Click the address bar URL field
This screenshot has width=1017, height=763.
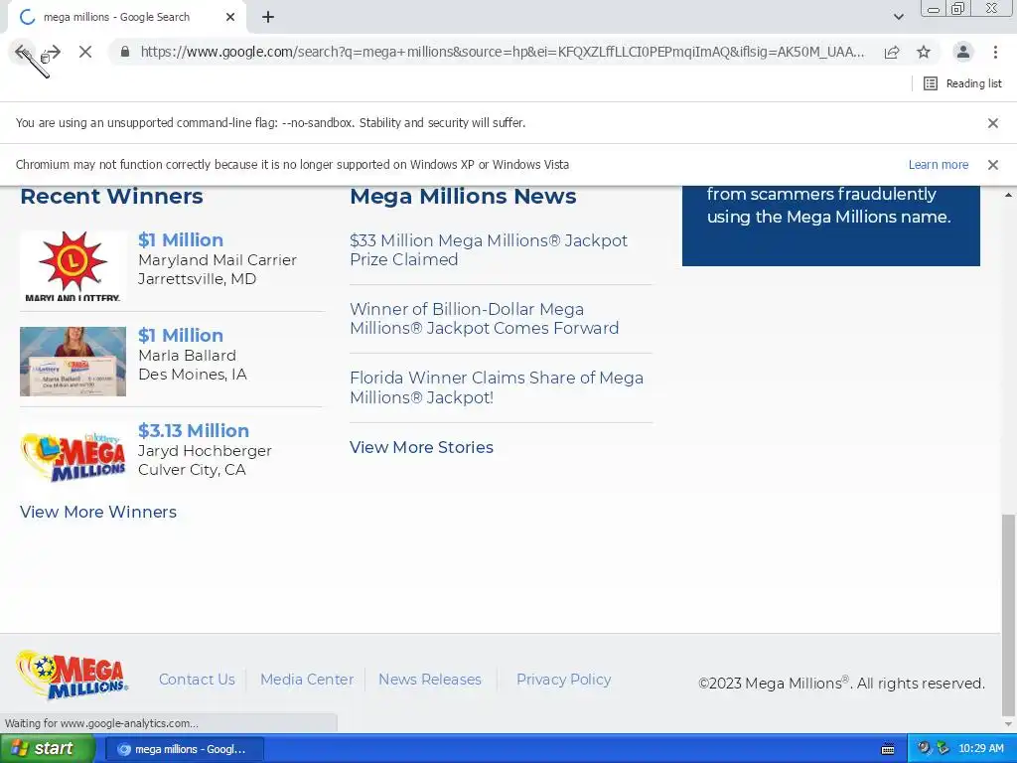click(x=502, y=52)
